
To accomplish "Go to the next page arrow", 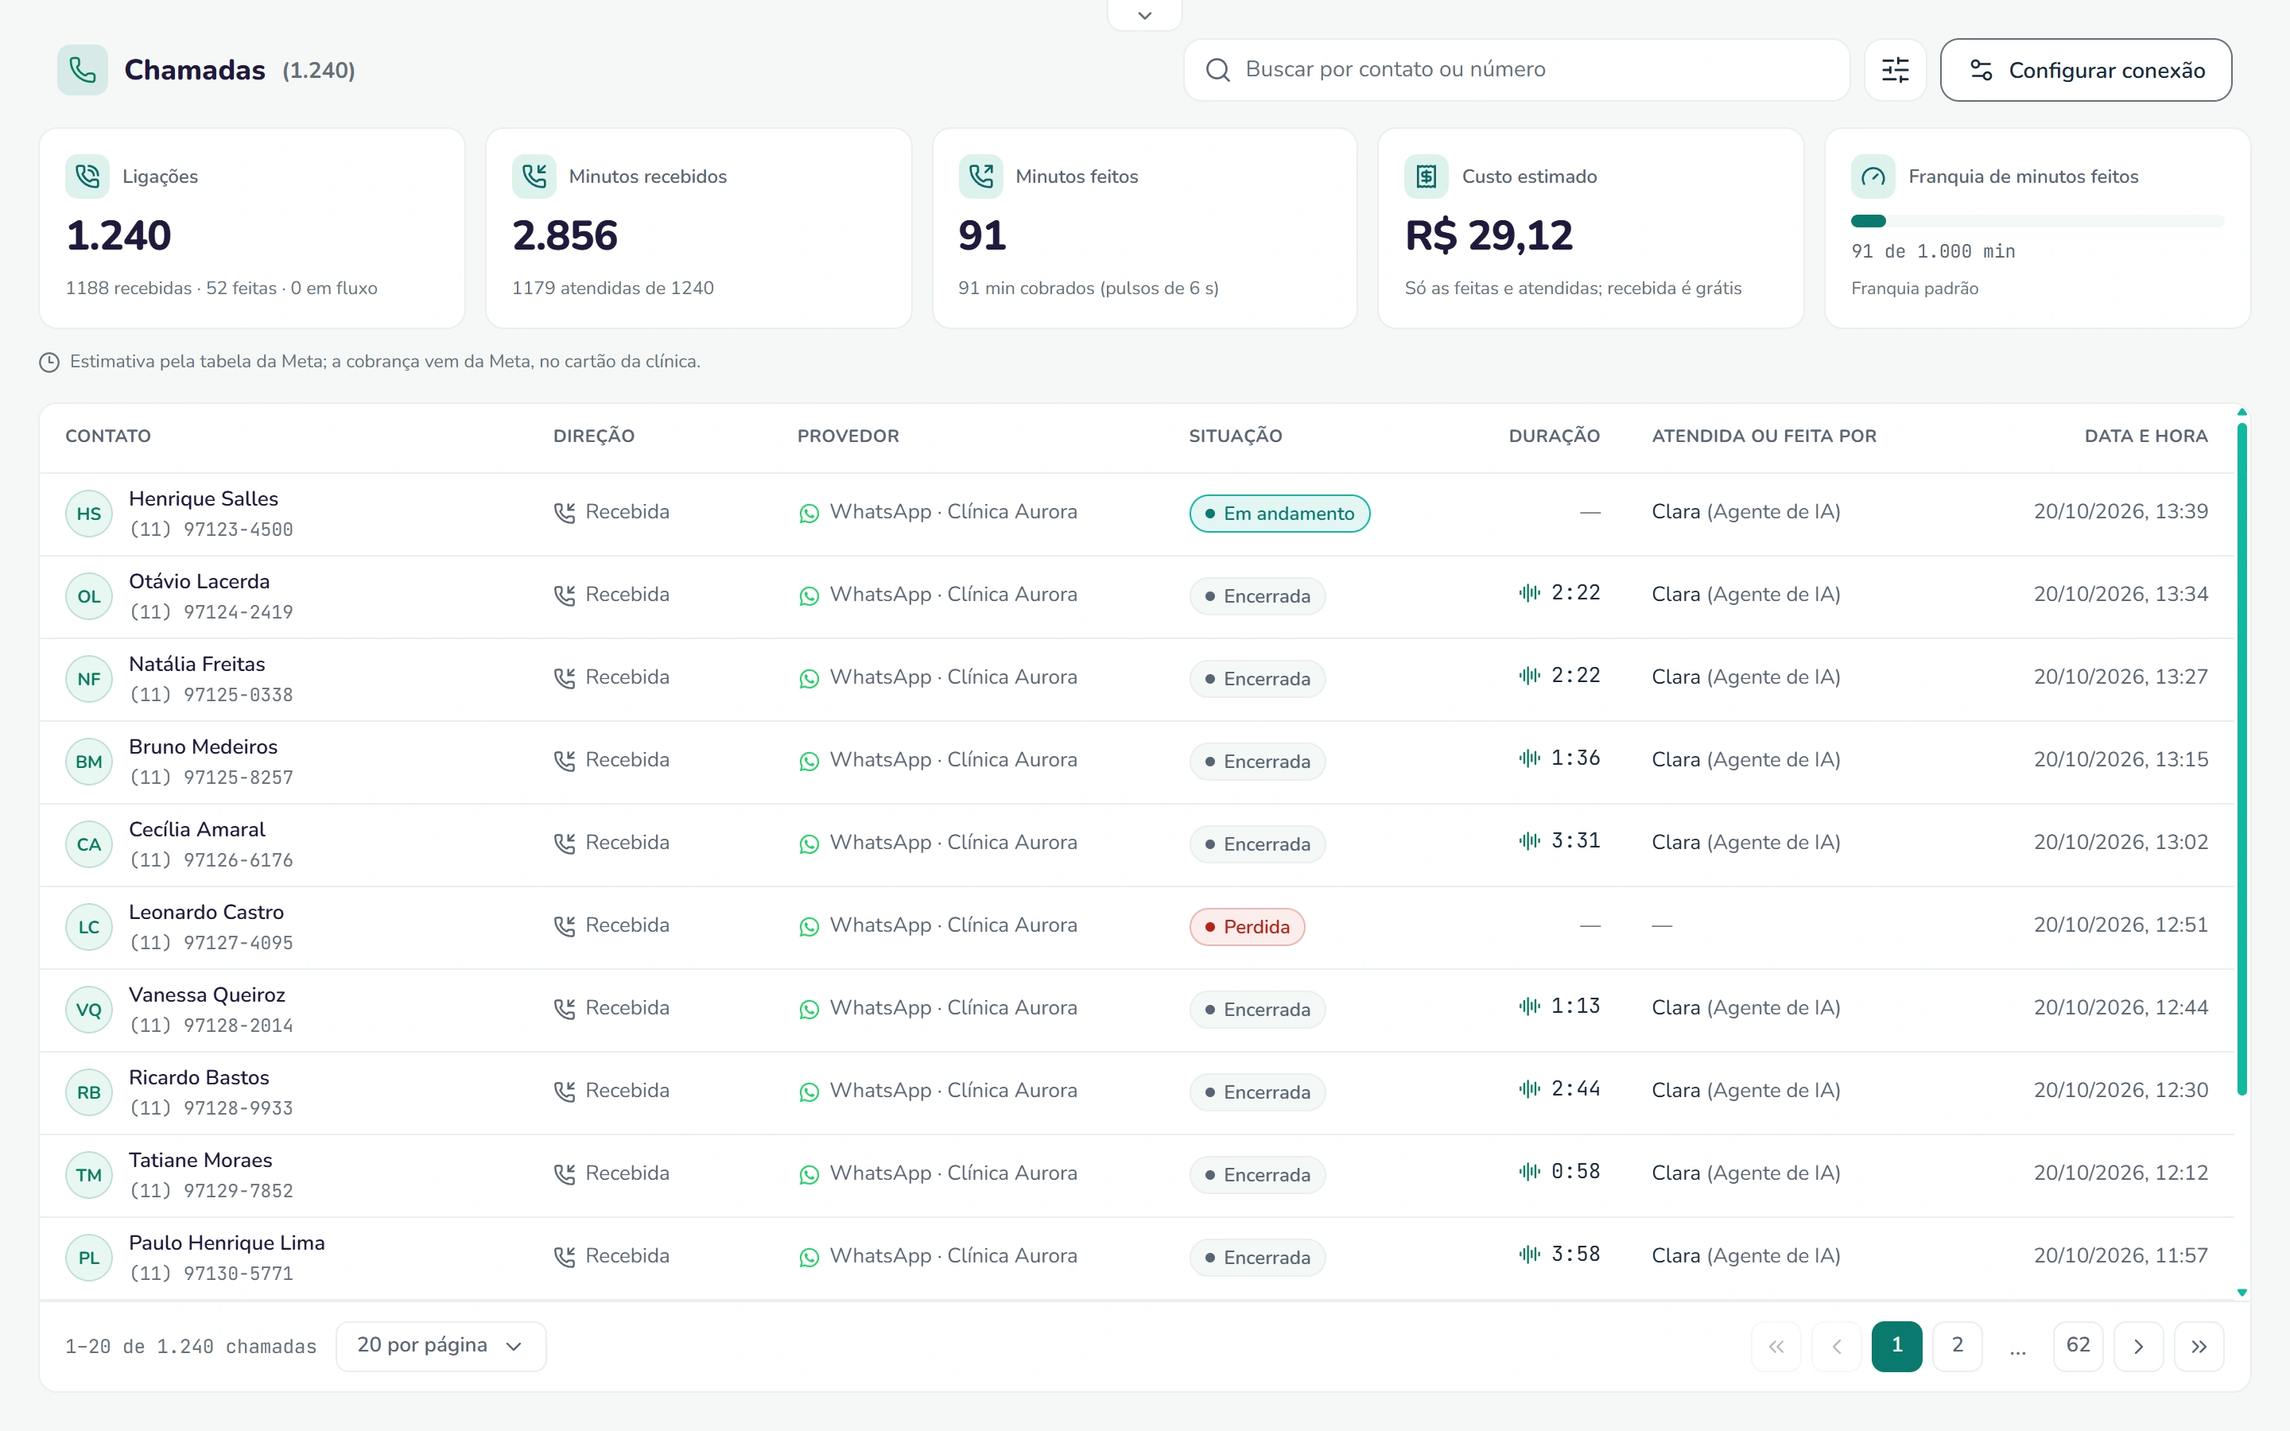I will 2139,1346.
